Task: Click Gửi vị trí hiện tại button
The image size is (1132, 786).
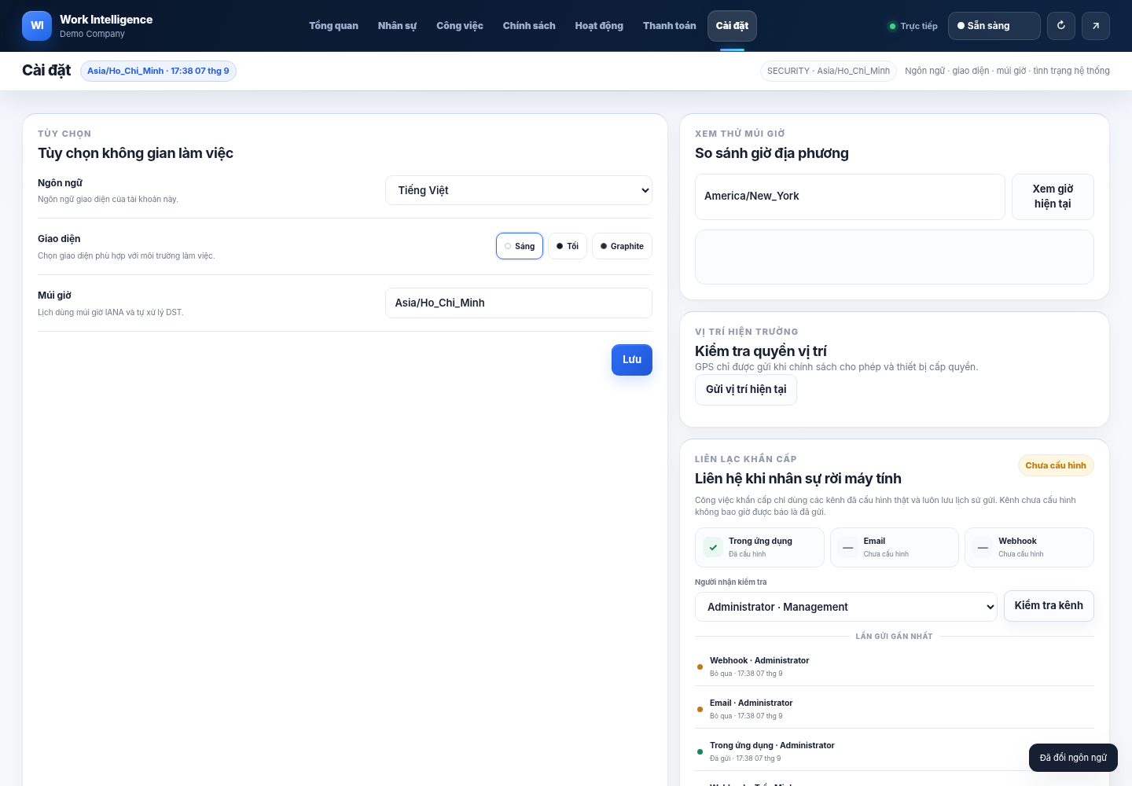Action: tap(746, 390)
